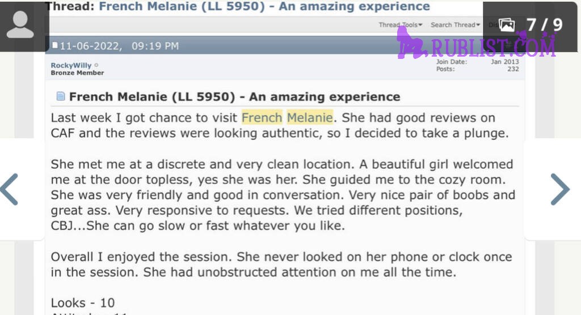Click the highlighted word French
Screen dimensions: 581x315
click(262, 118)
